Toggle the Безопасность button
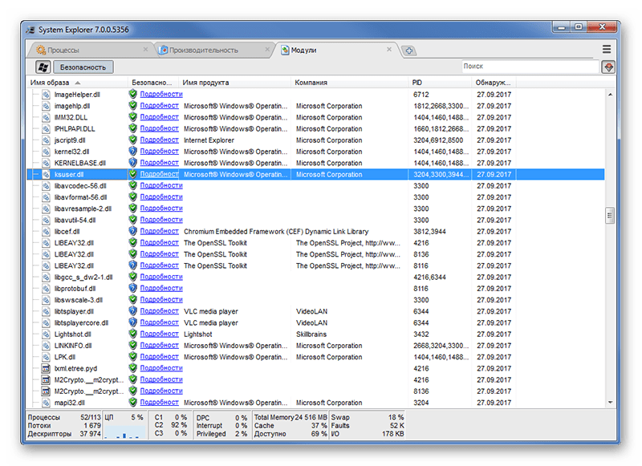642x466 pixels. (x=83, y=67)
